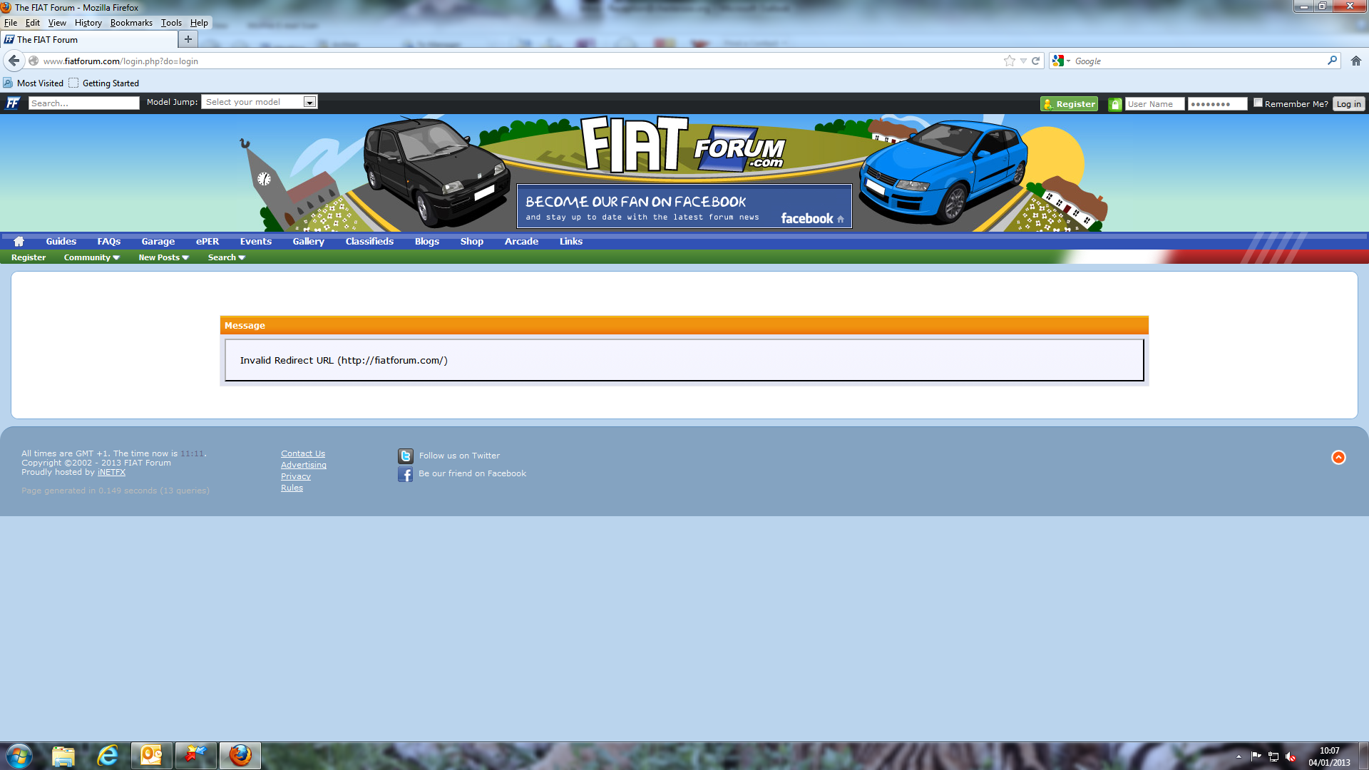Click the ePER section icon

[x=207, y=241]
